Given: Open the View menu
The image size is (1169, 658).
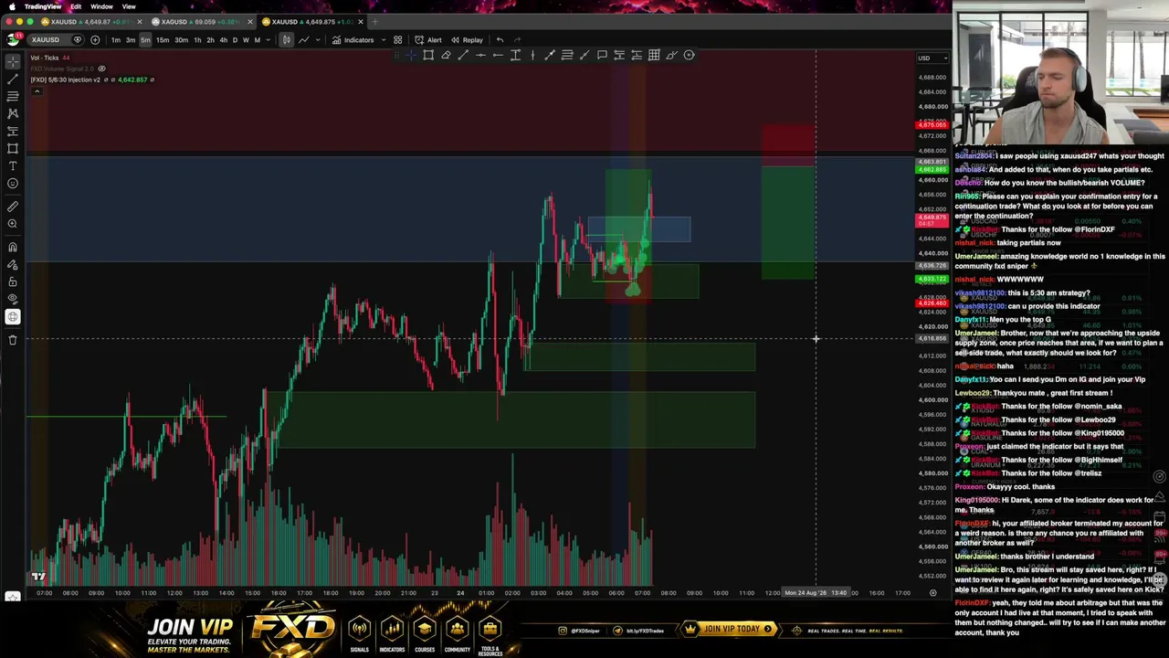Looking at the screenshot, I should click(129, 6).
